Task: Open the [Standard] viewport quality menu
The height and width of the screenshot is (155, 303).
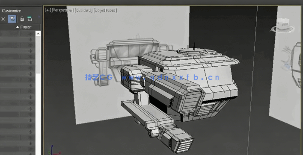Action: click(x=83, y=10)
